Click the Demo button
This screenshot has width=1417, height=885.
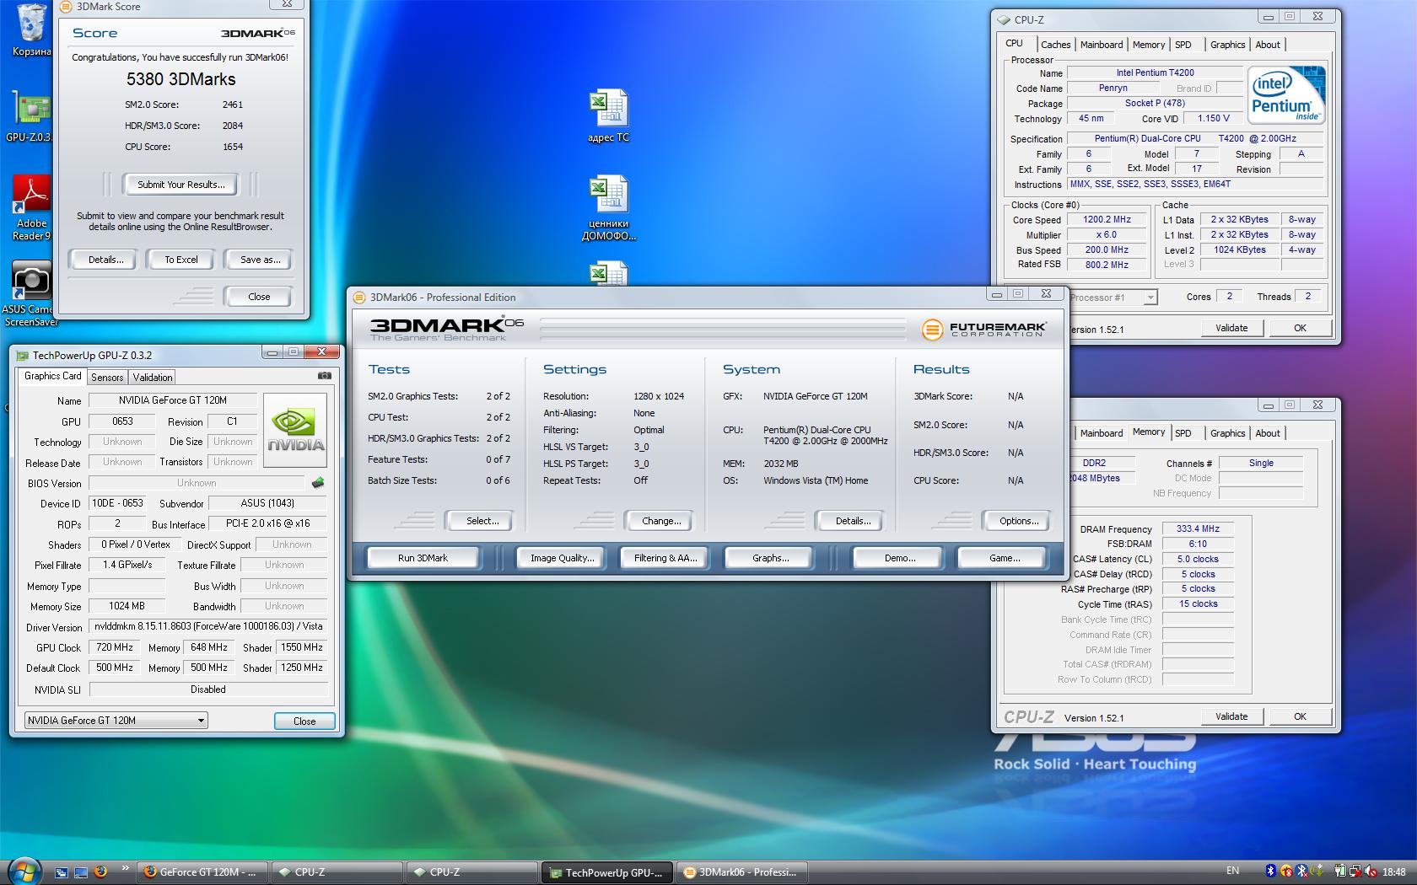pyautogui.click(x=899, y=558)
